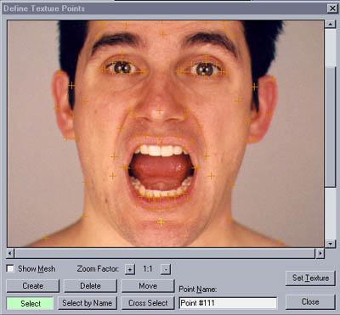Decrease zoom factor with minus button
340x315 pixels.
166,269
